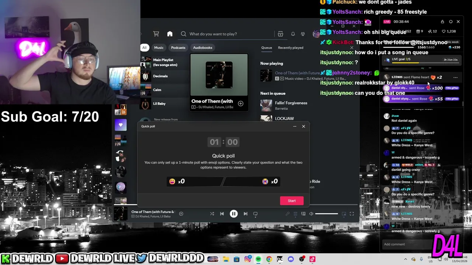The height and width of the screenshot is (265, 472).
Task: Open the Lil Baby library entry
Action: point(159,103)
